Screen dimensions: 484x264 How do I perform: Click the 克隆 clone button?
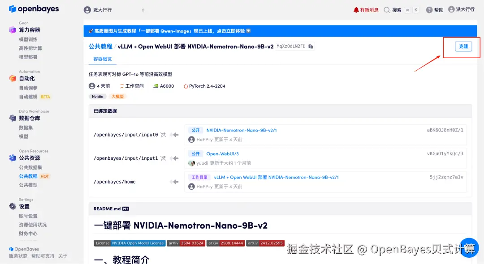[463, 47]
